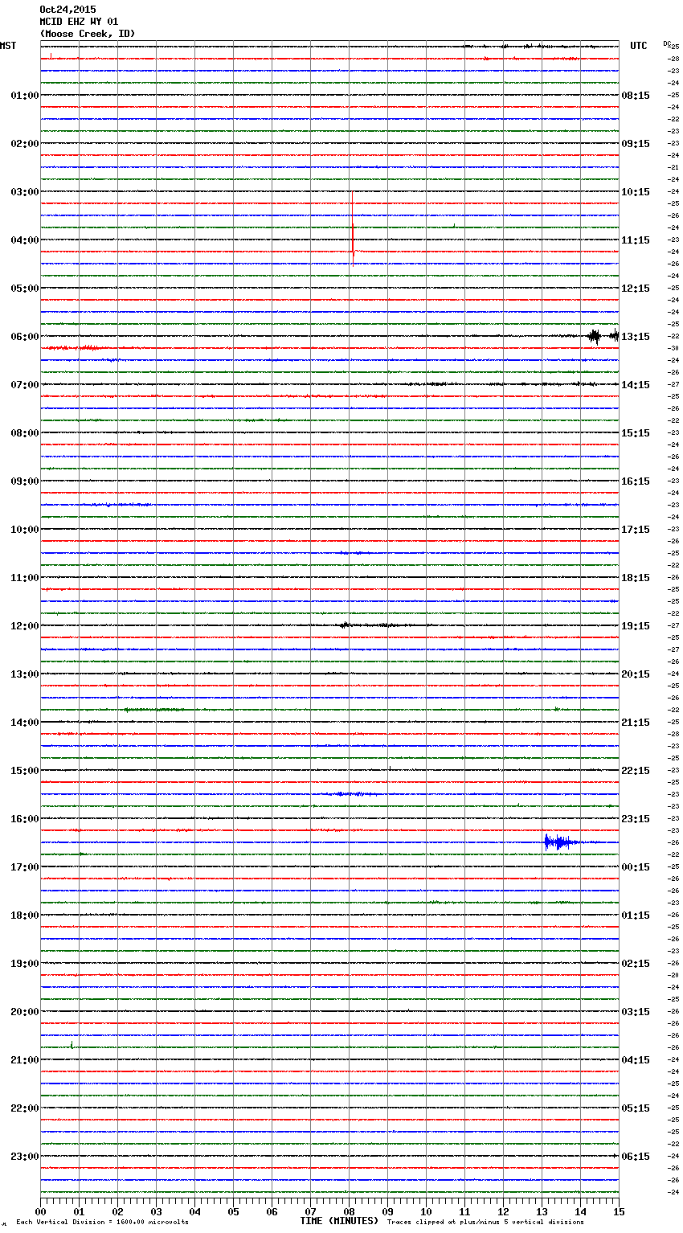Select the '04:00' MST hour label
Image resolution: width=683 pixels, height=1233 pixels.
pyautogui.click(x=25, y=240)
